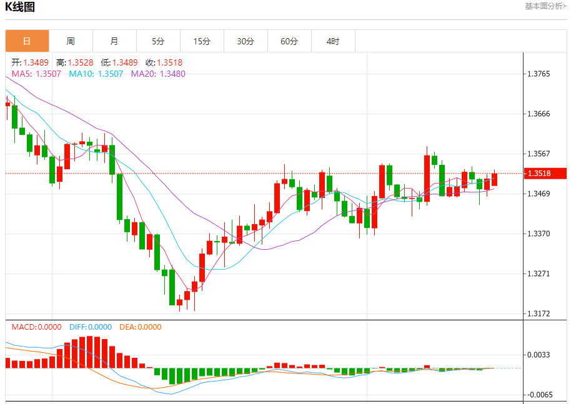Click the 1.3567 price axis label
Image resolution: width=571 pixels, height=404 pixels.
[x=539, y=154]
